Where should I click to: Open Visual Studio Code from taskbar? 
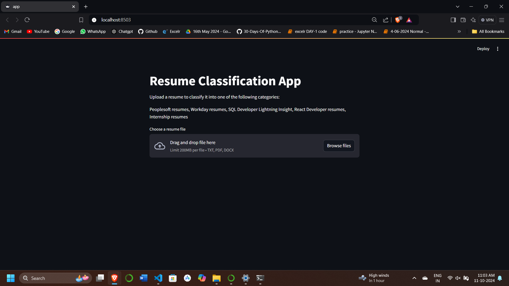pyautogui.click(x=158, y=278)
